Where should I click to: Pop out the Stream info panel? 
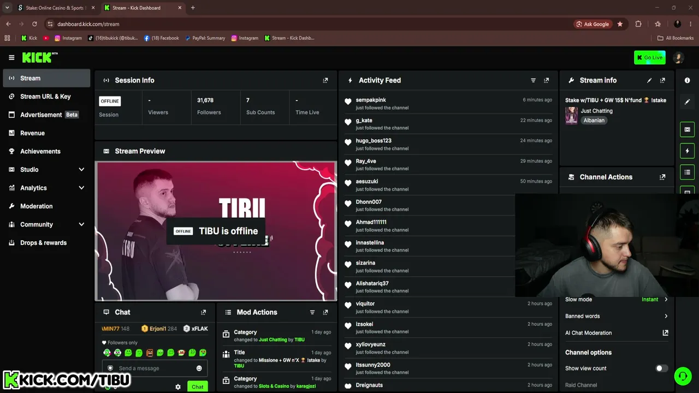(x=662, y=80)
